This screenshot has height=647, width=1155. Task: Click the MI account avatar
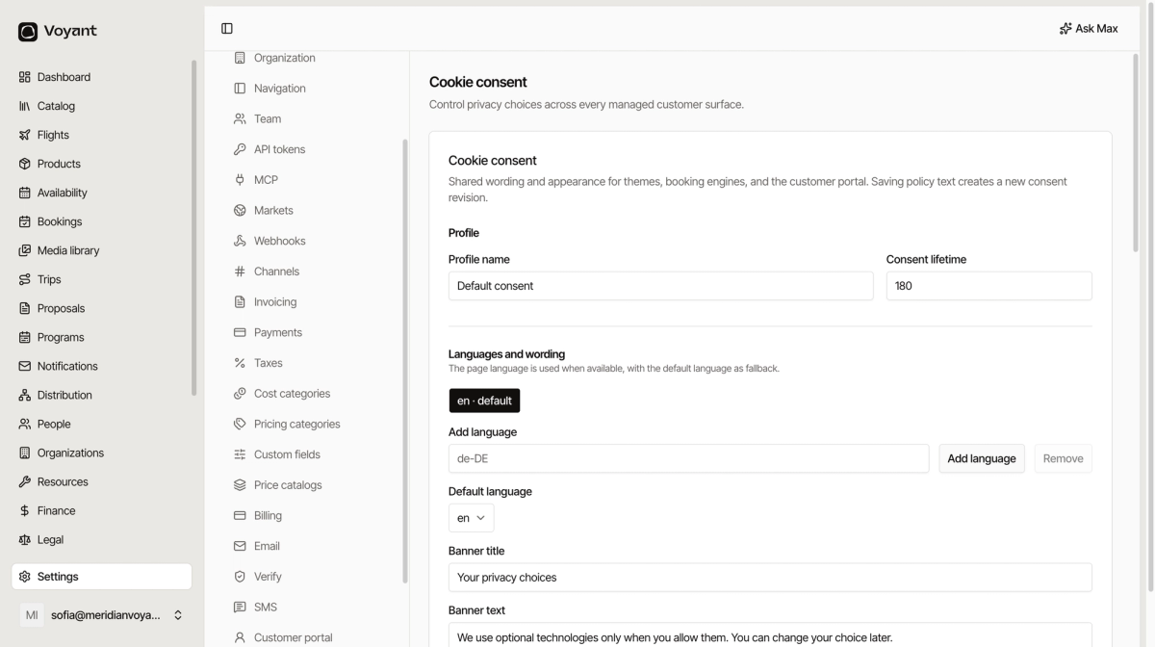(32, 615)
